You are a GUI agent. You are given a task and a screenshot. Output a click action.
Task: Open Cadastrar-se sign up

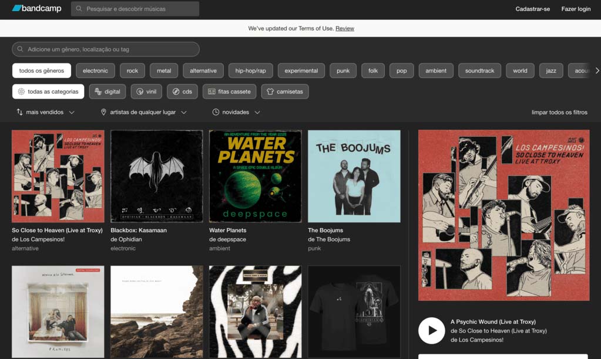(532, 9)
